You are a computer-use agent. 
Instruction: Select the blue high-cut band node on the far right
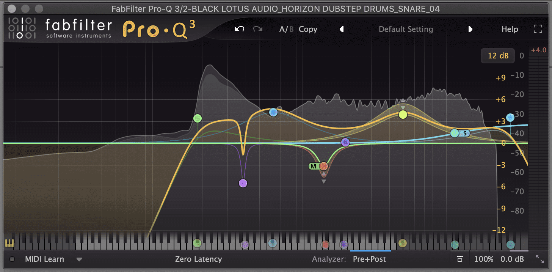coord(511,118)
